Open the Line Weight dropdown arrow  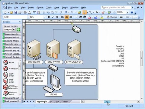tap(124, 17)
